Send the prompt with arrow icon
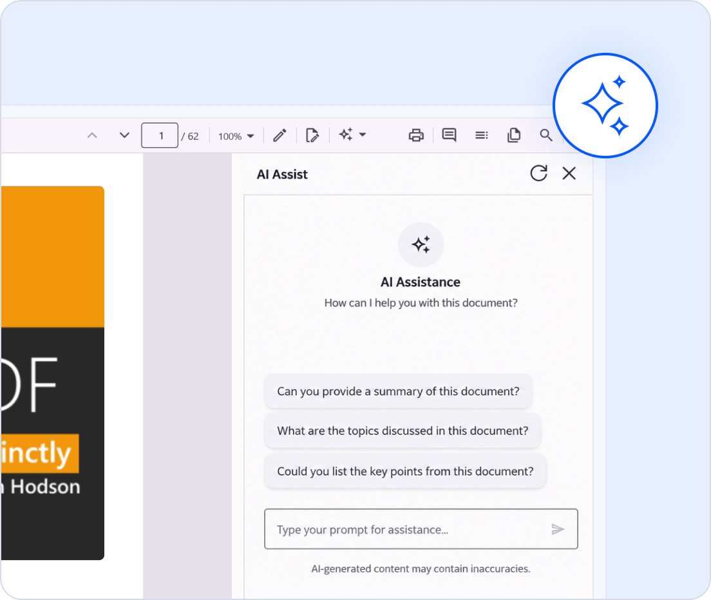Viewport: 711px width, 600px height. (558, 529)
